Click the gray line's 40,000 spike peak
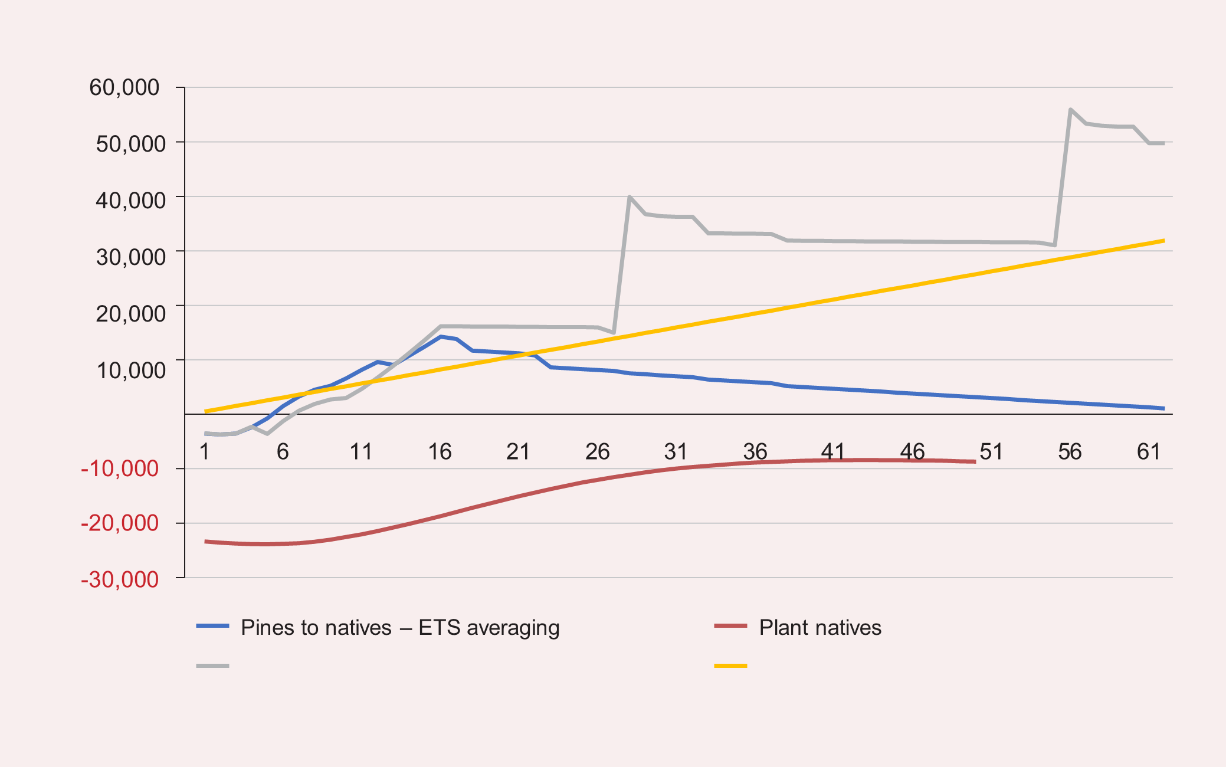This screenshot has height=767, width=1226. coord(630,197)
